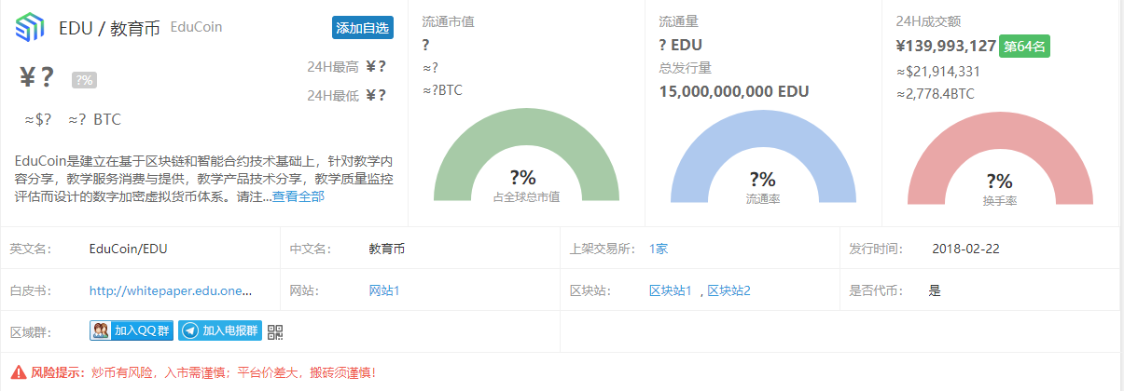1124x391 pixels.
Task: Select the 流通市值 heading
Action: tap(449, 21)
